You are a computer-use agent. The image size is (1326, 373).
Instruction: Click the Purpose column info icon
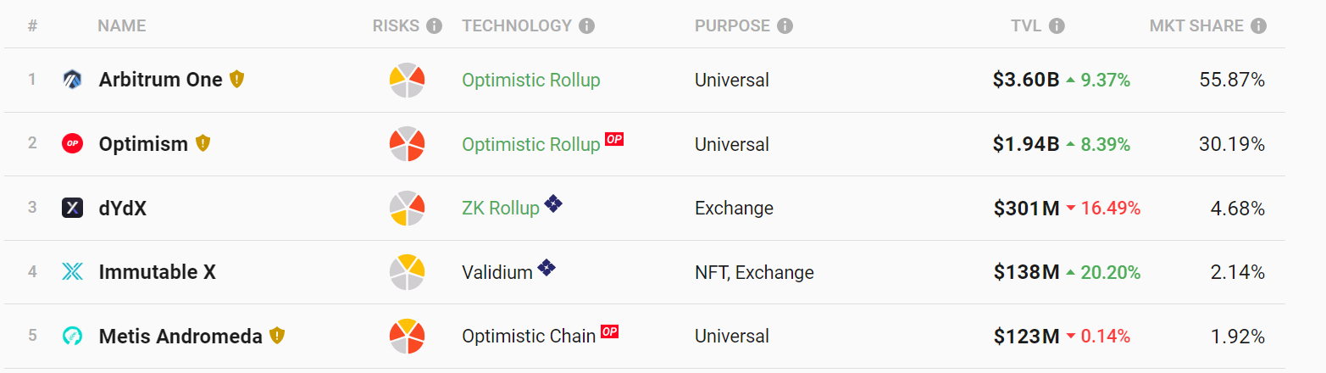[785, 26]
